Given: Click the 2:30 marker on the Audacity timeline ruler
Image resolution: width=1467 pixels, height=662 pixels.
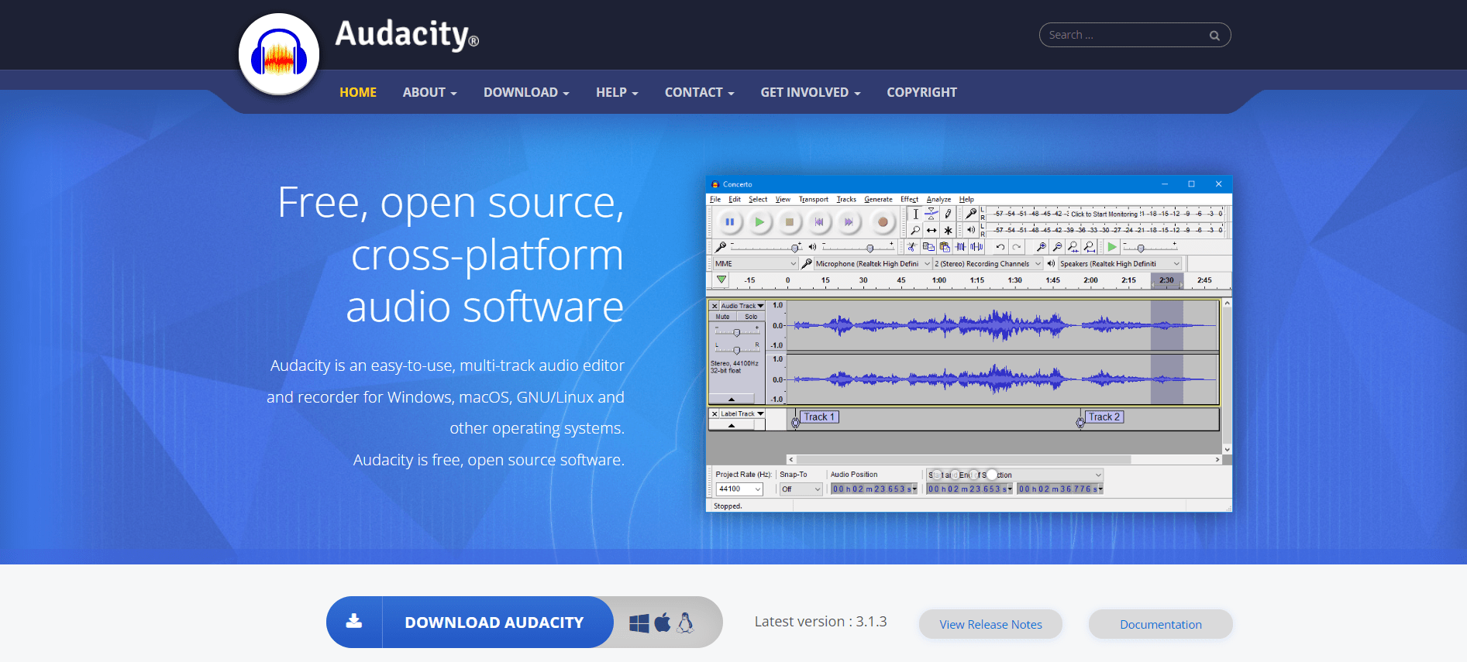Looking at the screenshot, I should point(1166,280).
